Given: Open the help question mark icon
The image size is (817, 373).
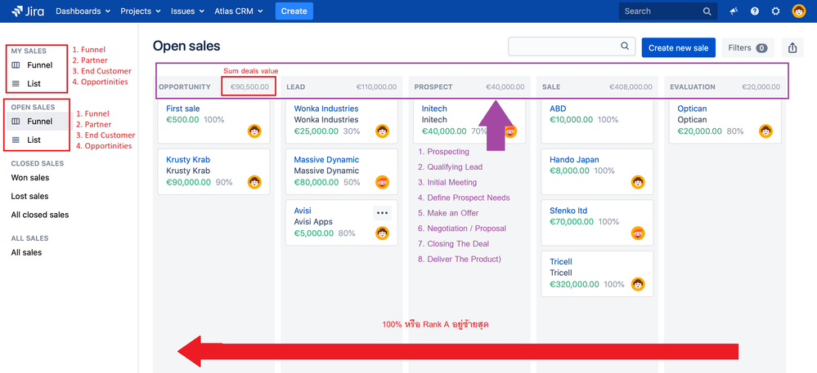Looking at the screenshot, I should click(755, 11).
